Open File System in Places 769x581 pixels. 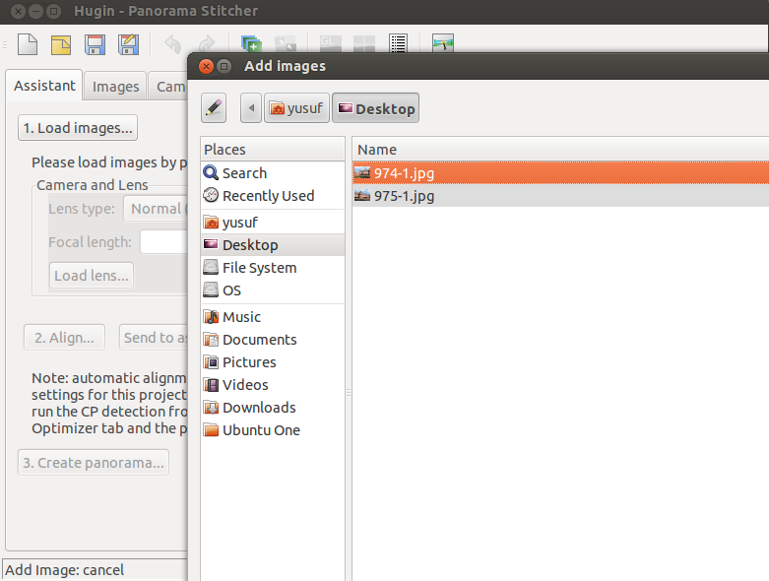pos(273,268)
